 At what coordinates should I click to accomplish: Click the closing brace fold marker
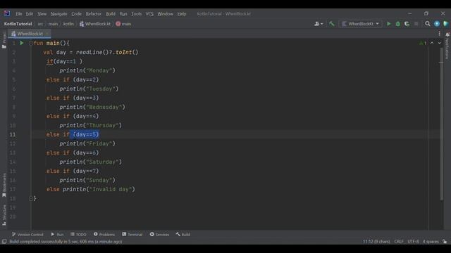pos(31,198)
